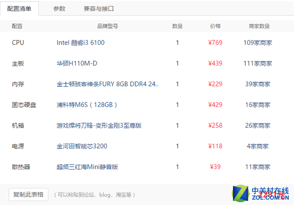Viewport: 297px width, 207px height.
Task: Open 4家商家 merchant list
Action: (x=258, y=146)
